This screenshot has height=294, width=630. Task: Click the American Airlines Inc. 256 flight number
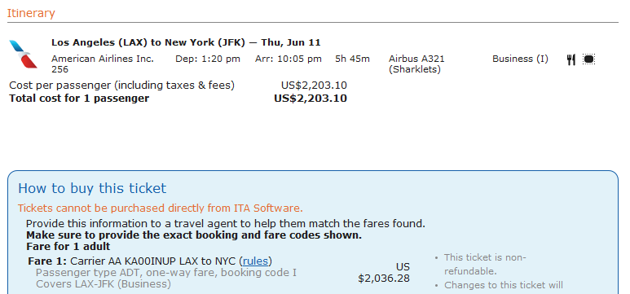pyautogui.click(x=103, y=64)
